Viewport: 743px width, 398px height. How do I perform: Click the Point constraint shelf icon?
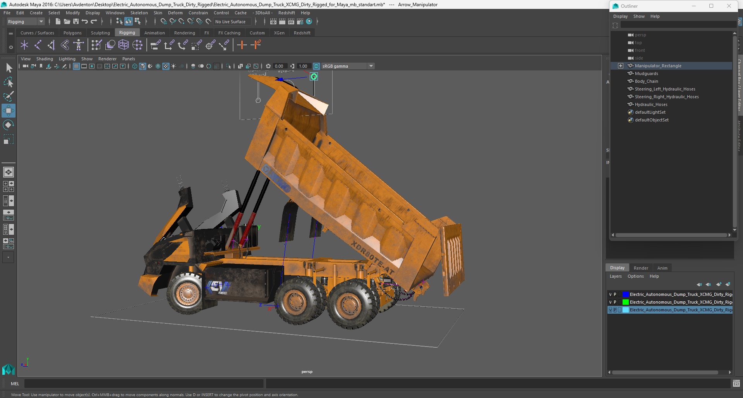pos(168,45)
